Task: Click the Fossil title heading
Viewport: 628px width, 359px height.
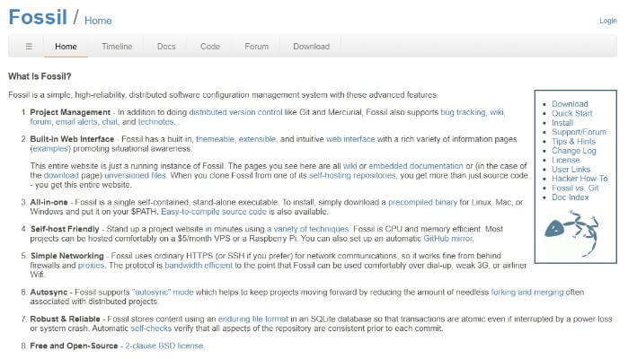Action: tap(38, 17)
